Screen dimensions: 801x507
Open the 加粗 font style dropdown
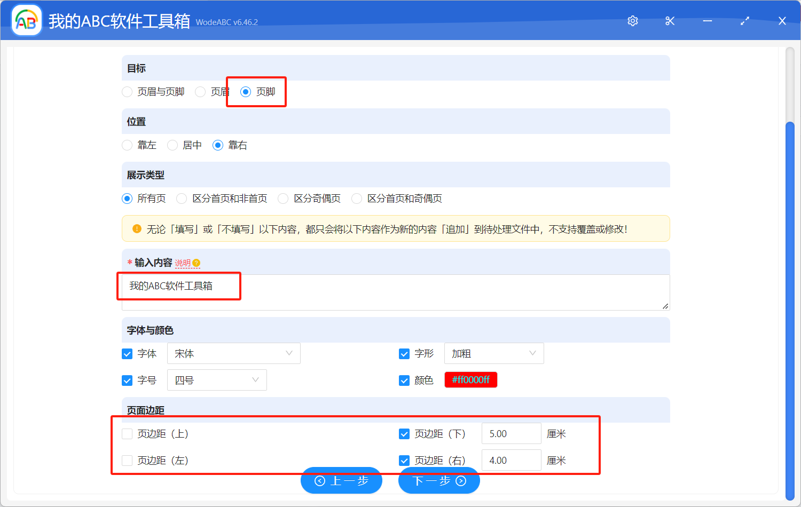click(493, 353)
